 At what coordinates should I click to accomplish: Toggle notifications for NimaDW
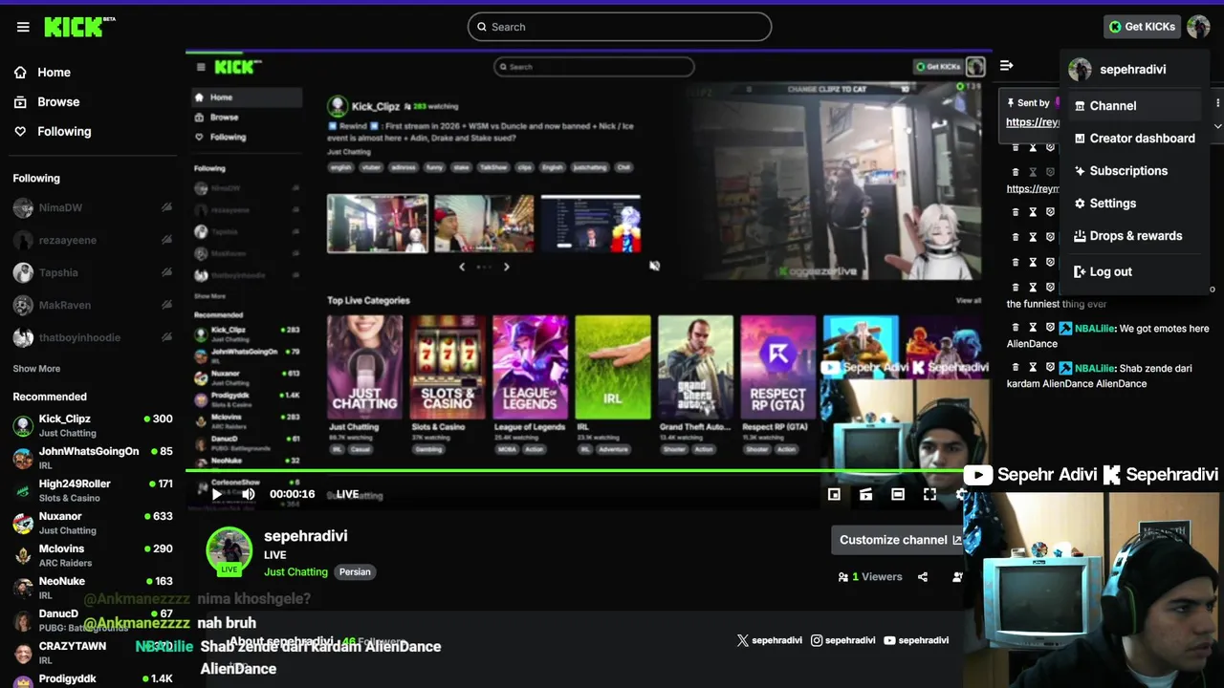click(x=166, y=207)
